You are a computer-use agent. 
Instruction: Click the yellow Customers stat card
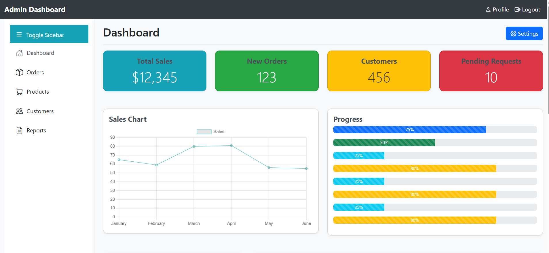point(379,71)
